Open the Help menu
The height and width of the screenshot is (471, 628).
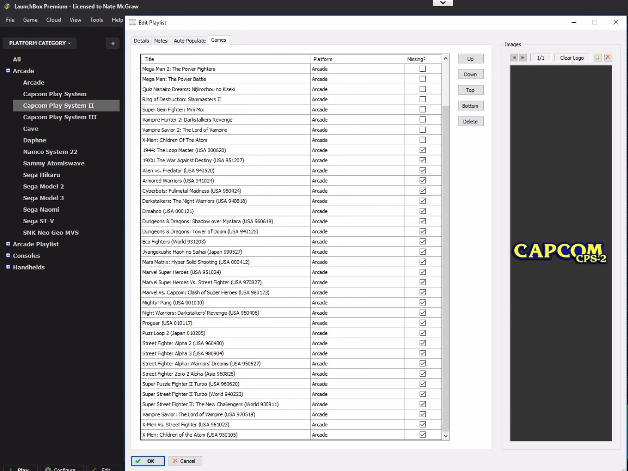tap(117, 20)
